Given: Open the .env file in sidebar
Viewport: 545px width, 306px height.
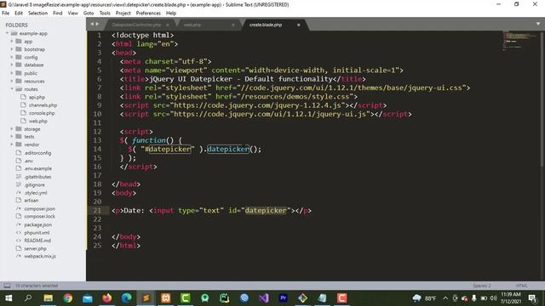Looking at the screenshot, I should [28, 161].
